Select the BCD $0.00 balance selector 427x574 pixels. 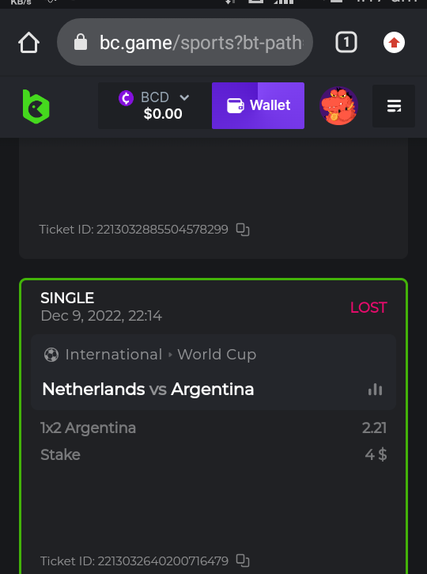(155, 105)
